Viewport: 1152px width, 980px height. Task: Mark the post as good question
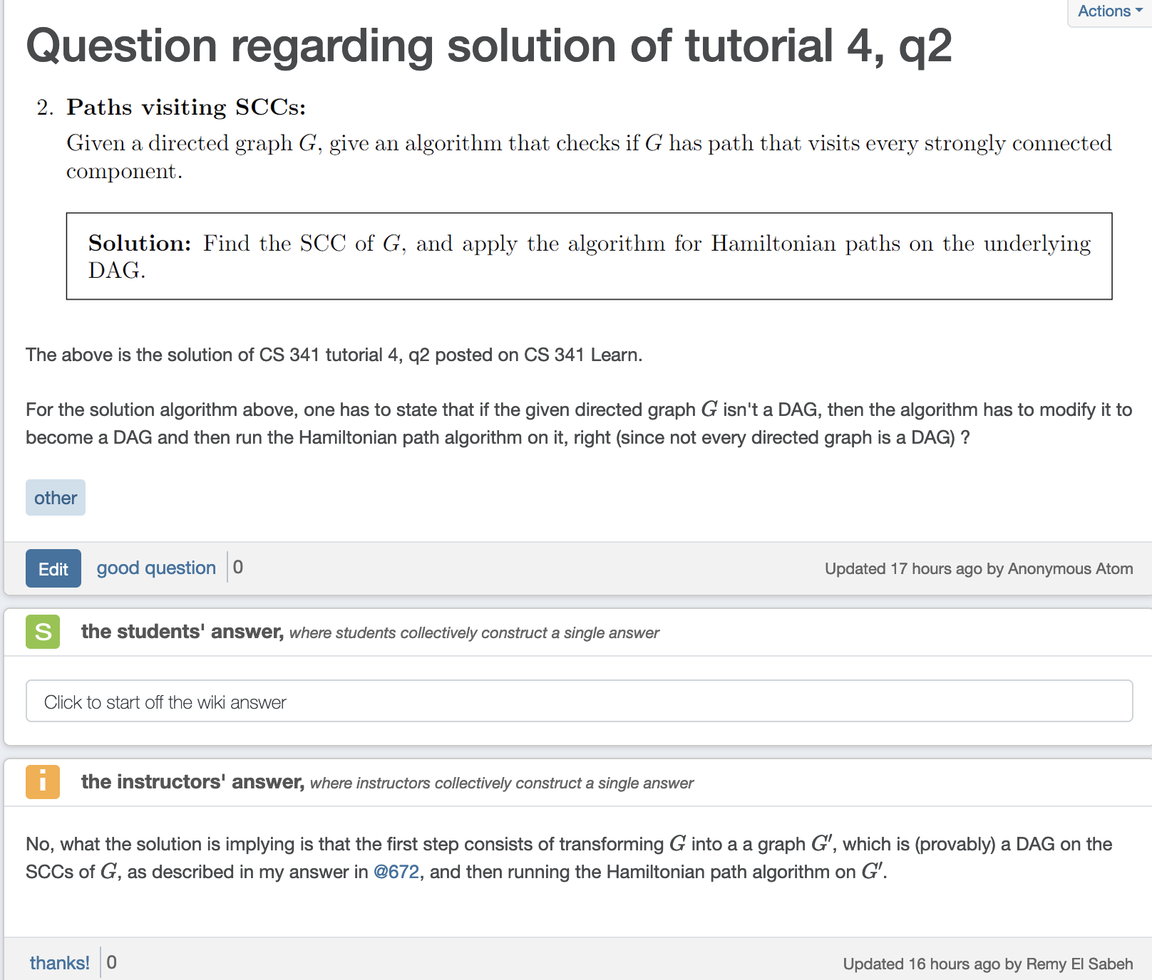156,568
